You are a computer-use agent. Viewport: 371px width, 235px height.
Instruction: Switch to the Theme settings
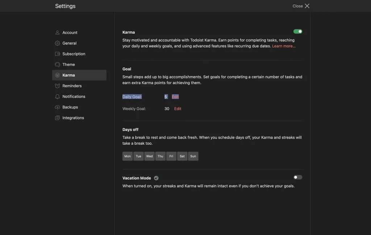79,65
